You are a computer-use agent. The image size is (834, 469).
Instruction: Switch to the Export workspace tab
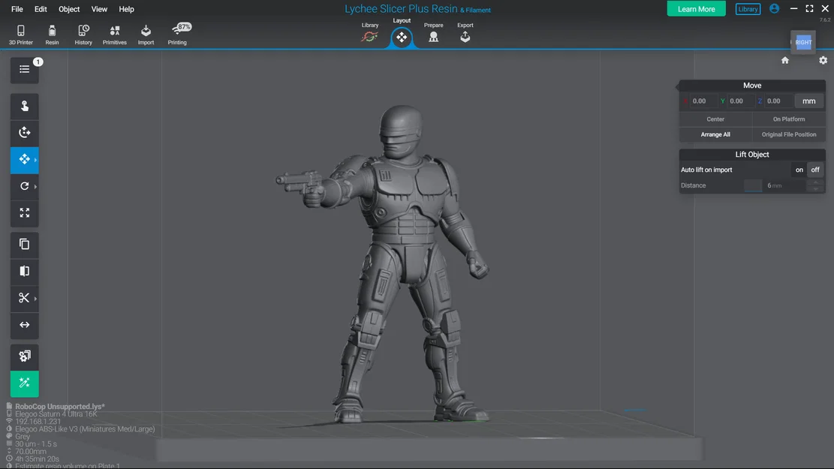[465, 33]
